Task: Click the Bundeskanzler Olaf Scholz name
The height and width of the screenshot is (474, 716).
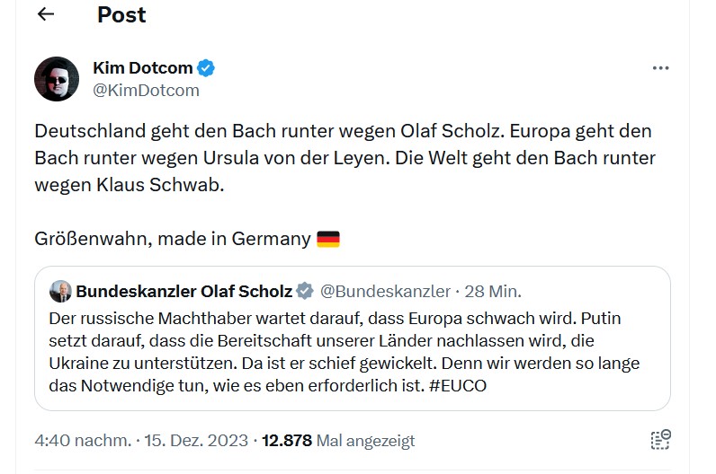Action: (183, 291)
